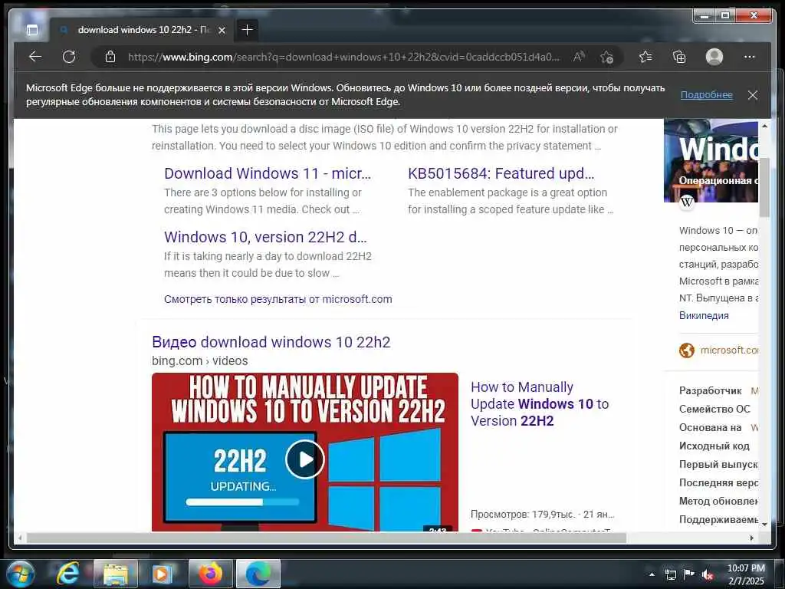Reload the Bing search page
The width and height of the screenshot is (785, 589).
point(69,57)
